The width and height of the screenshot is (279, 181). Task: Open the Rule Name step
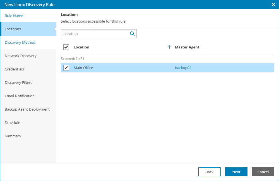tap(14, 16)
